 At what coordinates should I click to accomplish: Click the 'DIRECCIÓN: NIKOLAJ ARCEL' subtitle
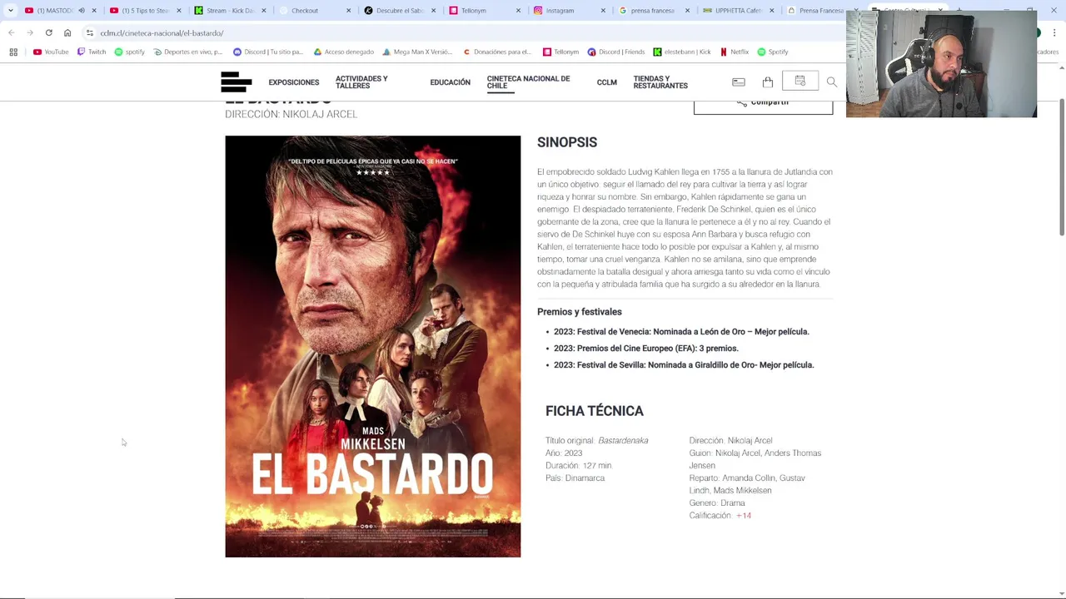291,114
